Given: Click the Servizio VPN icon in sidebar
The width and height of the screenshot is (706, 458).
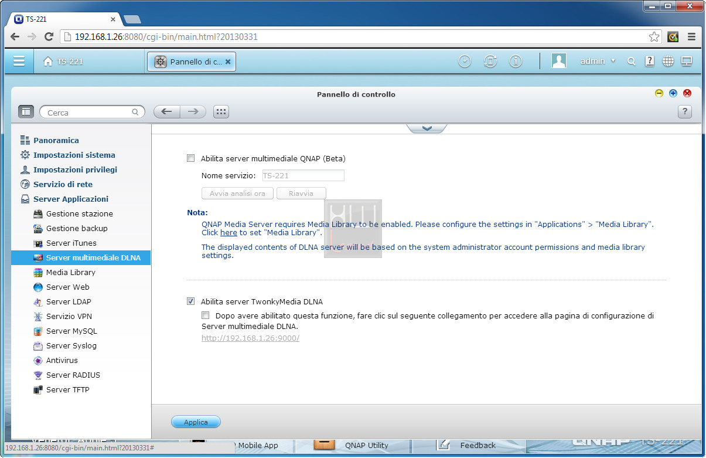Looking at the screenshot, I should coord(38,317).
